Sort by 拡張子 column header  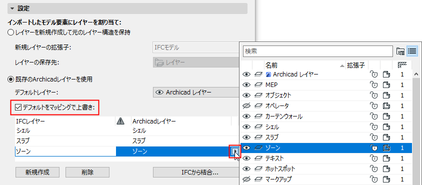click(356, 65)
